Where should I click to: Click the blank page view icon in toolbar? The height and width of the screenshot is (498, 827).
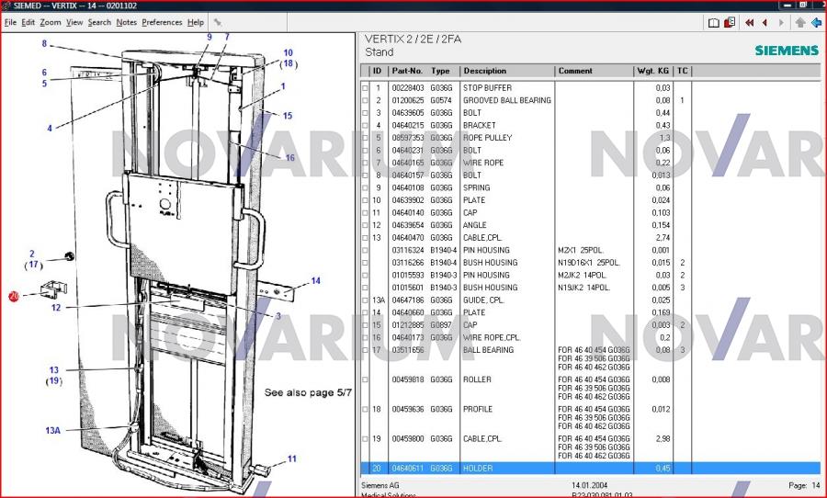(713, 22)
